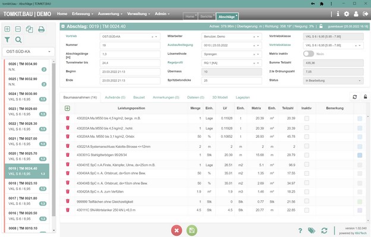
Task: Toggle Matrix inaktiv switch
Action: coord(309,54)
